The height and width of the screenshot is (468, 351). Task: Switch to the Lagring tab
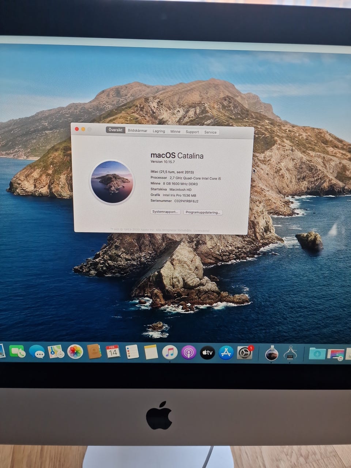coord(159,131)
